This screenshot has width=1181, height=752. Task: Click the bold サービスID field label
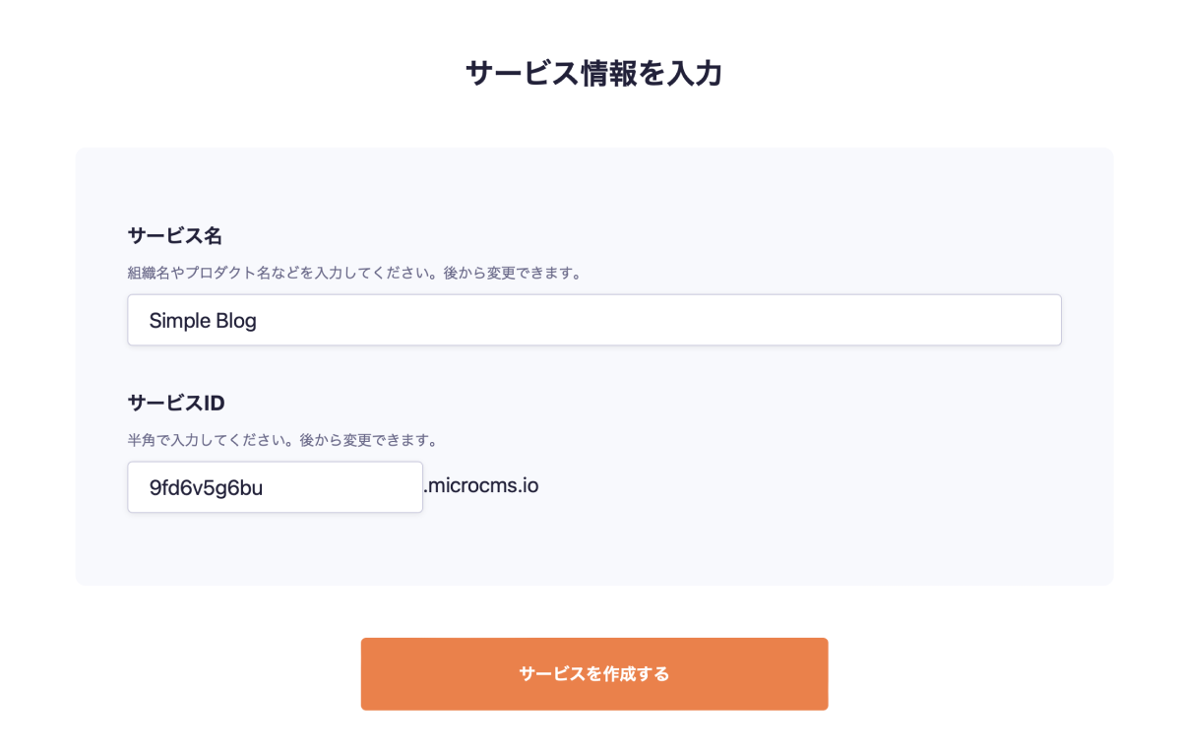click(x=176, y=403)
